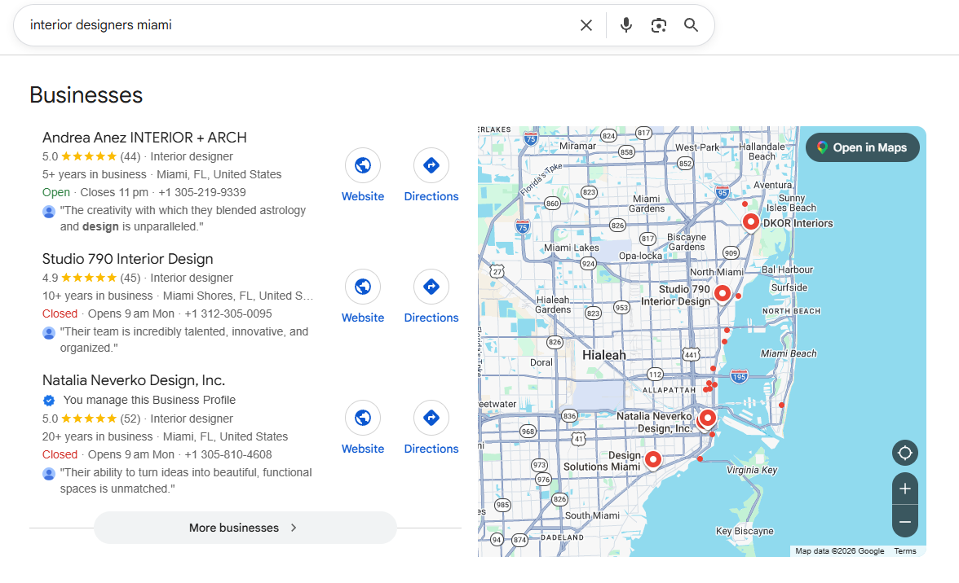
Task: Open the Natalia Neverko Design, Inc. listing title
Action: [x=134, y=379]
